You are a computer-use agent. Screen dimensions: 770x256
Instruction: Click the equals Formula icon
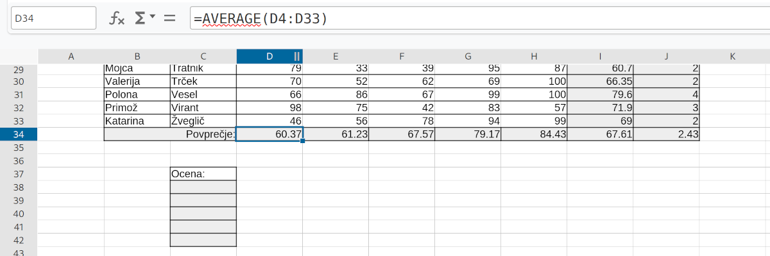[169, 19]
